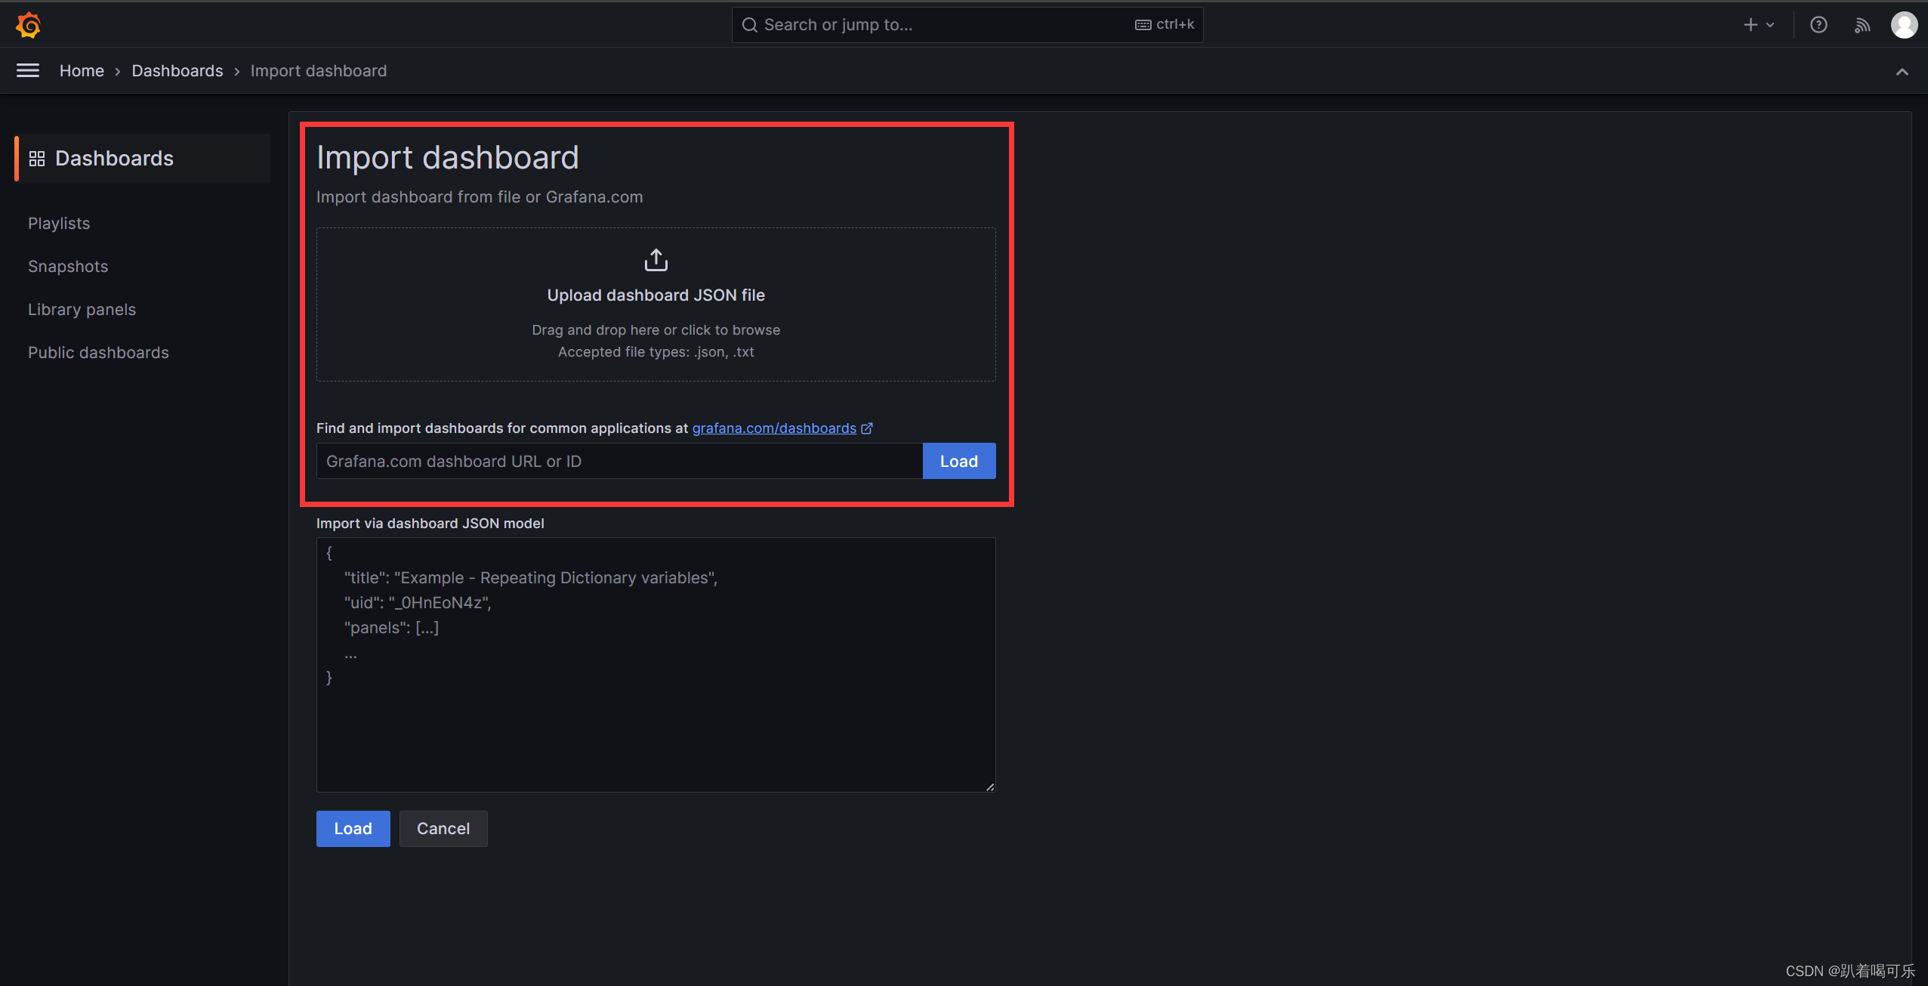This screenshot has height=986, width=1928.
Task: Focus the Grafana.com dashboard URL or ID field
Action: 619,461
